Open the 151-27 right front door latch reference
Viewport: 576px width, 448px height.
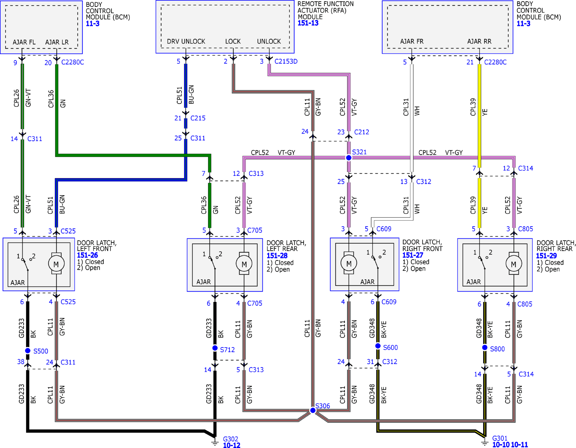click(413, 255)
